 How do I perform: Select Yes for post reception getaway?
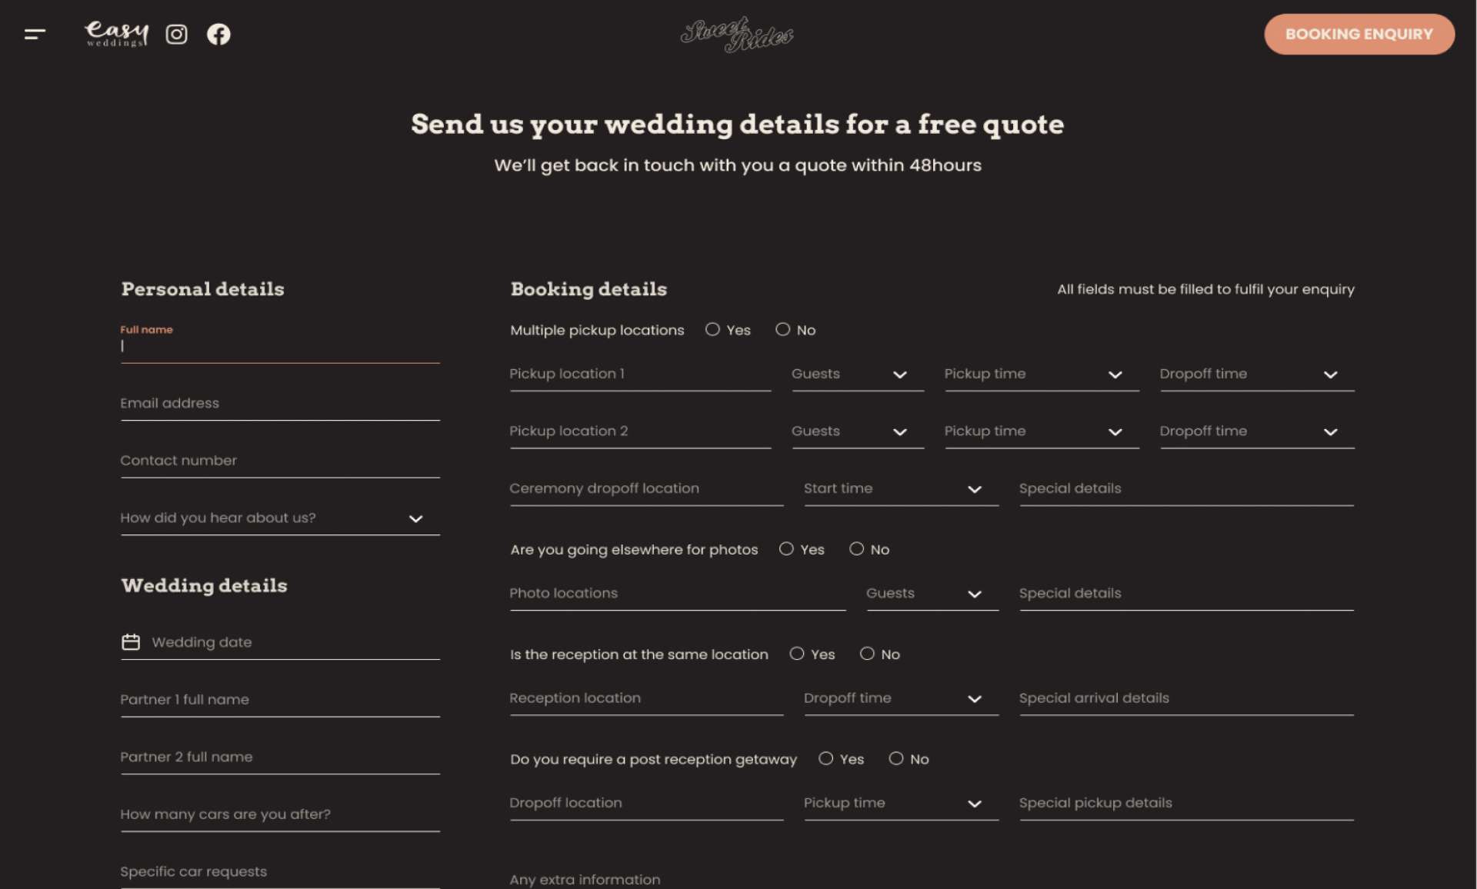825,758
